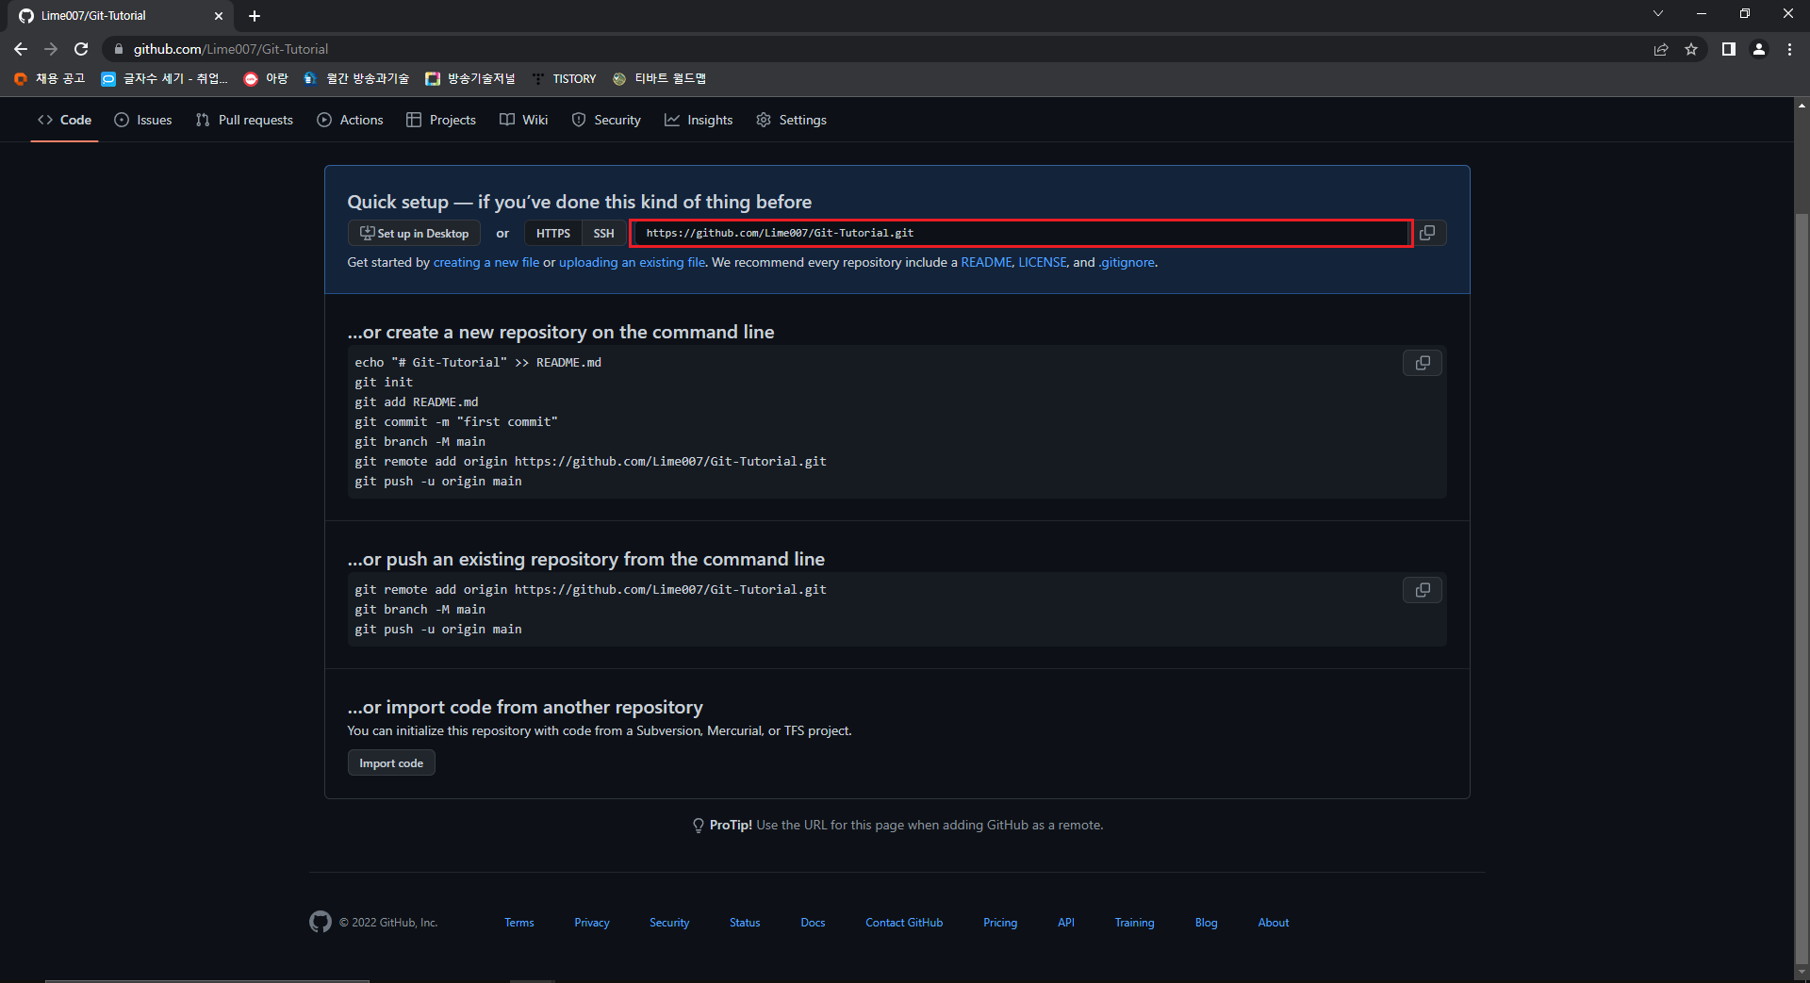Open the Wiki tab
Image resolution: width=1810 pixels, height=983 pixels.
(x=523, y=120)
